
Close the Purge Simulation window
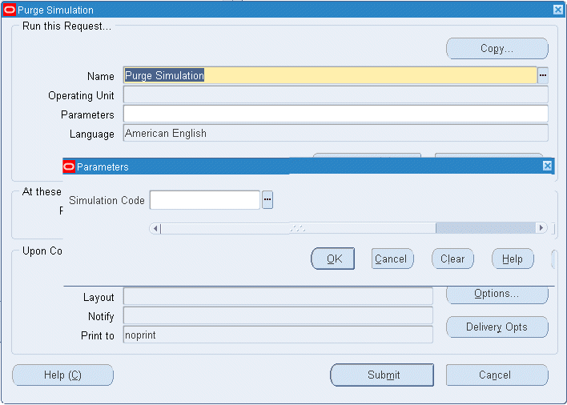pos(558,10)
